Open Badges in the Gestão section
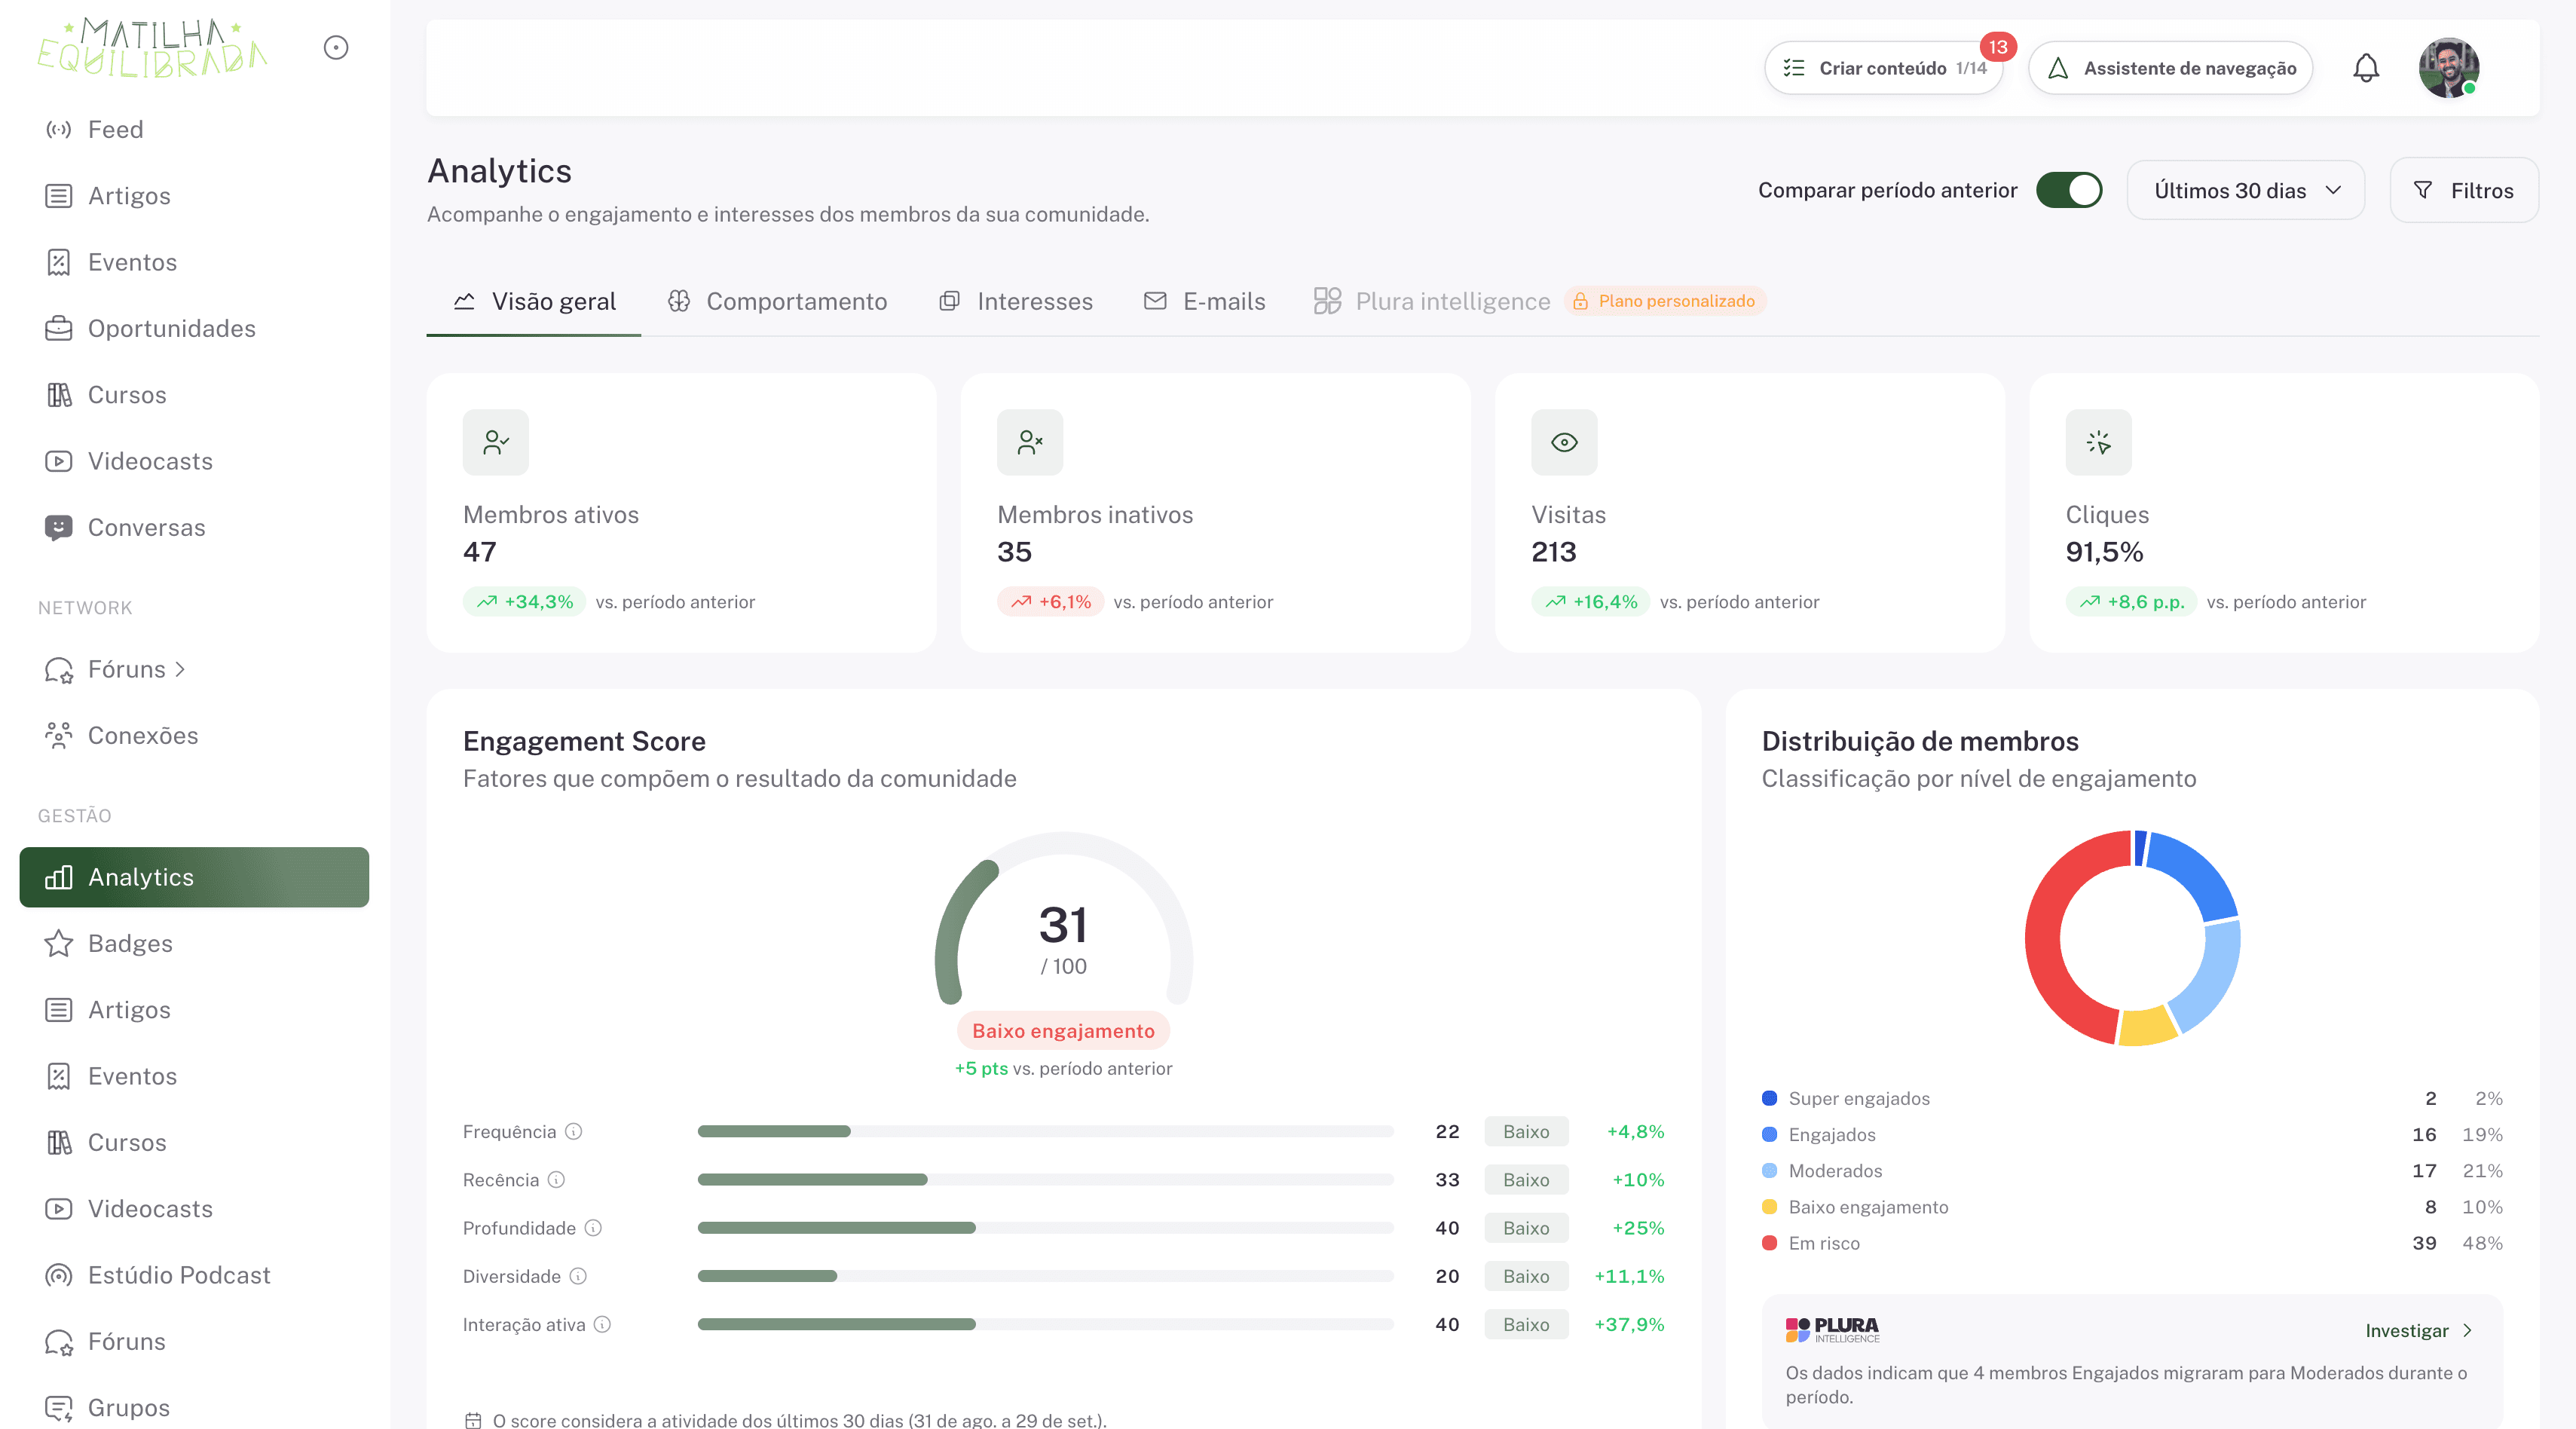Viewport: 2576px width, 1429px height. coord(194,943)
